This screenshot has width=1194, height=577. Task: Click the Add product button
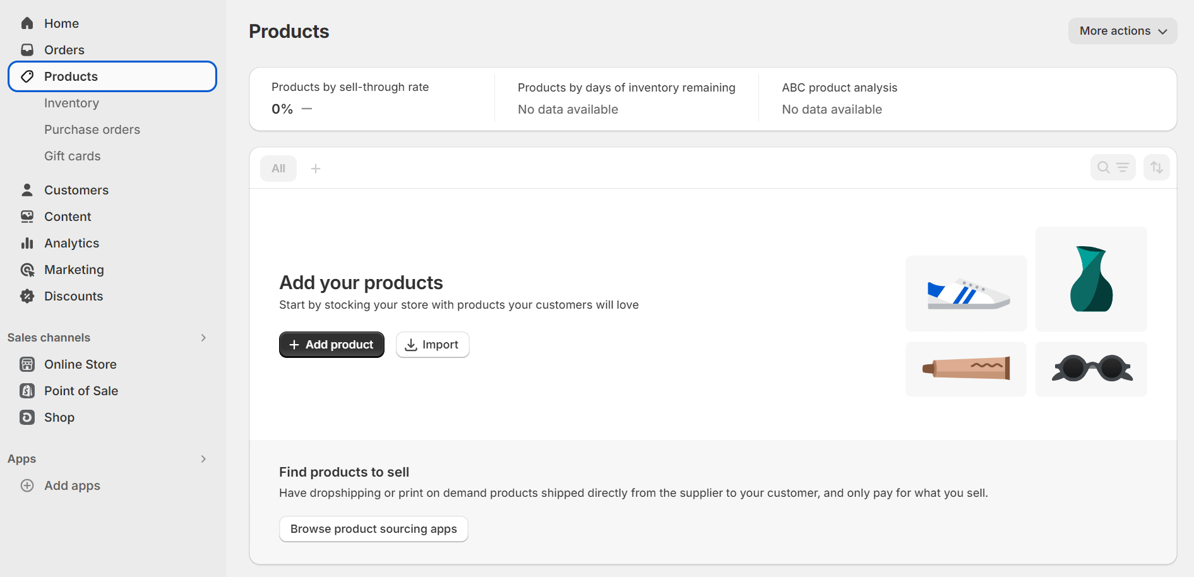tap(331, 345)
